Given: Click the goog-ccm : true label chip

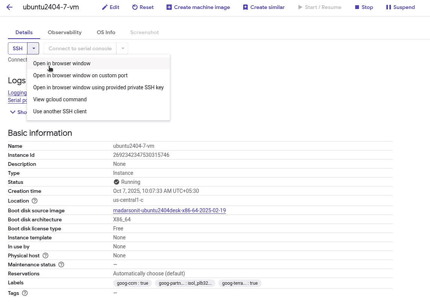Looking at the screenshot, I should pyautogui.click(x=132, y=283).
